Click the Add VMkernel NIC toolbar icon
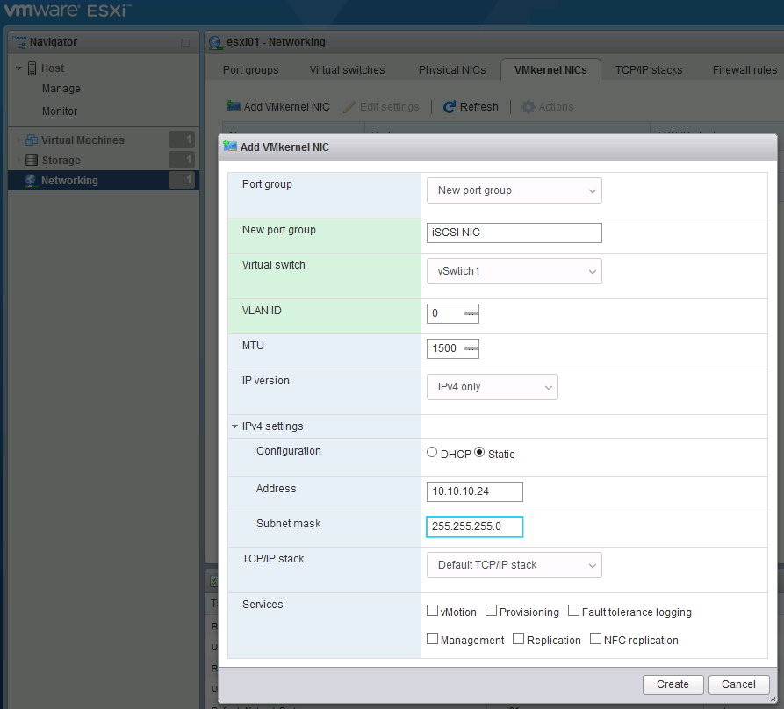 point(233,106)
